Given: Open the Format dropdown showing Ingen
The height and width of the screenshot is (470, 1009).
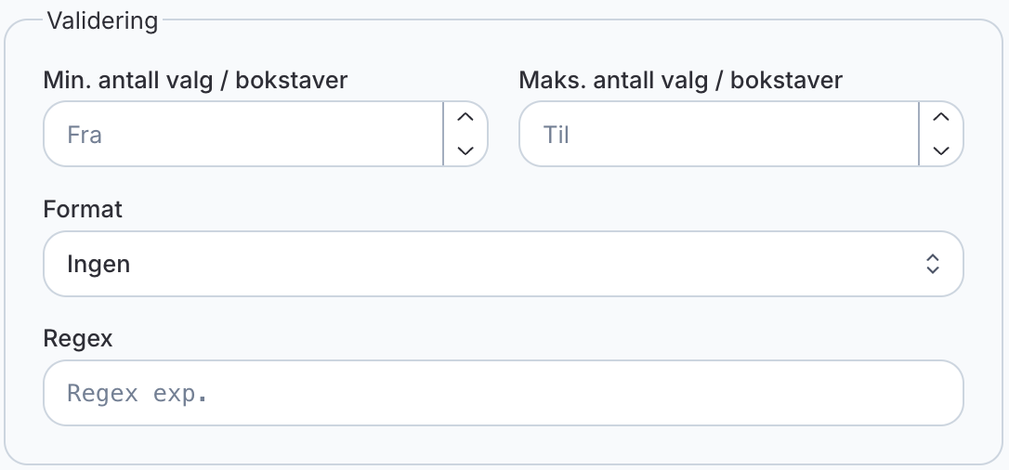Looking at the screenshot, I should 502,264.
